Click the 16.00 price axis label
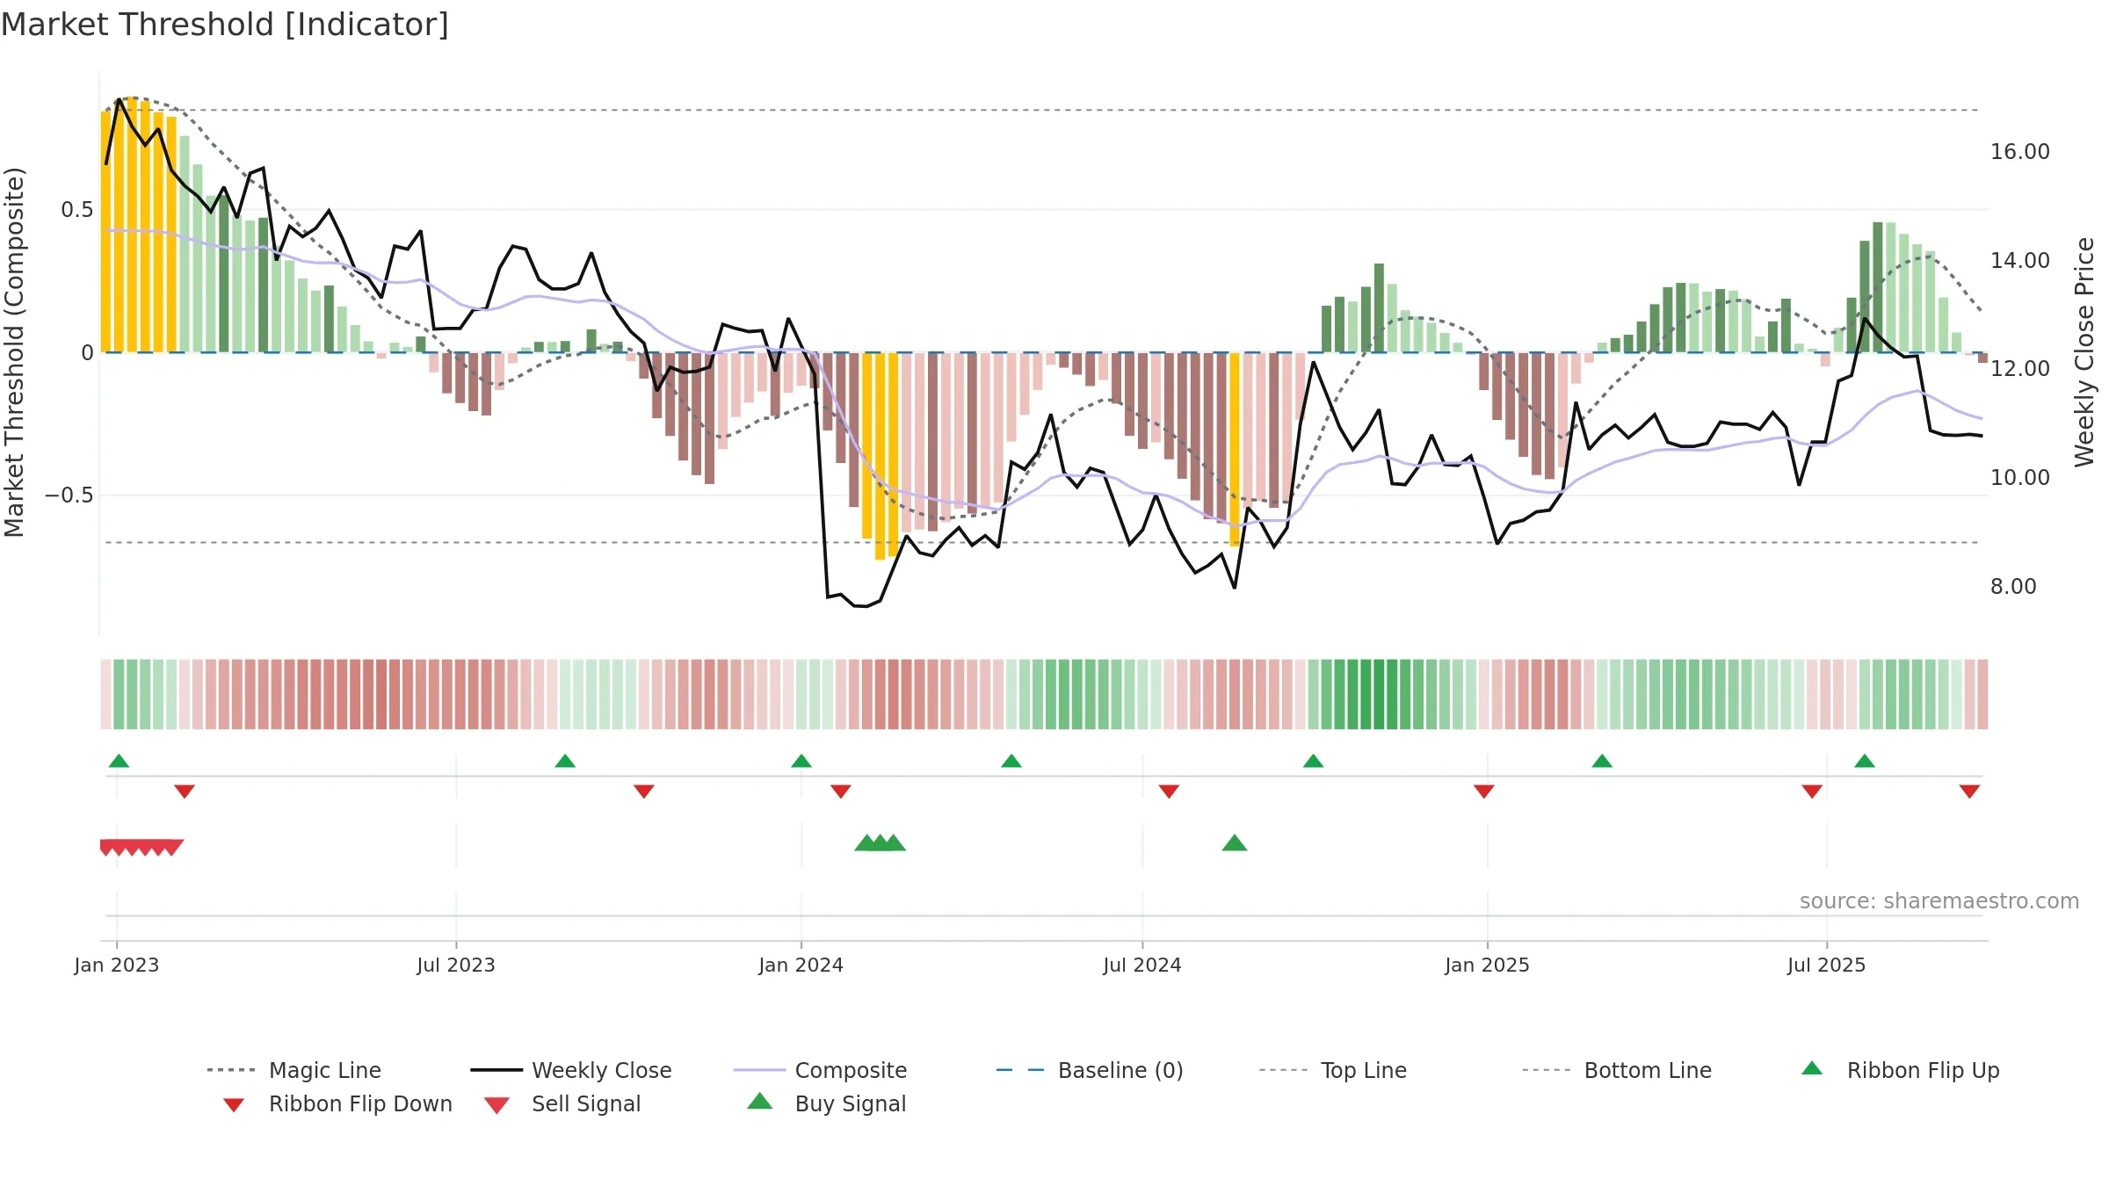 tap(2020, 151)
